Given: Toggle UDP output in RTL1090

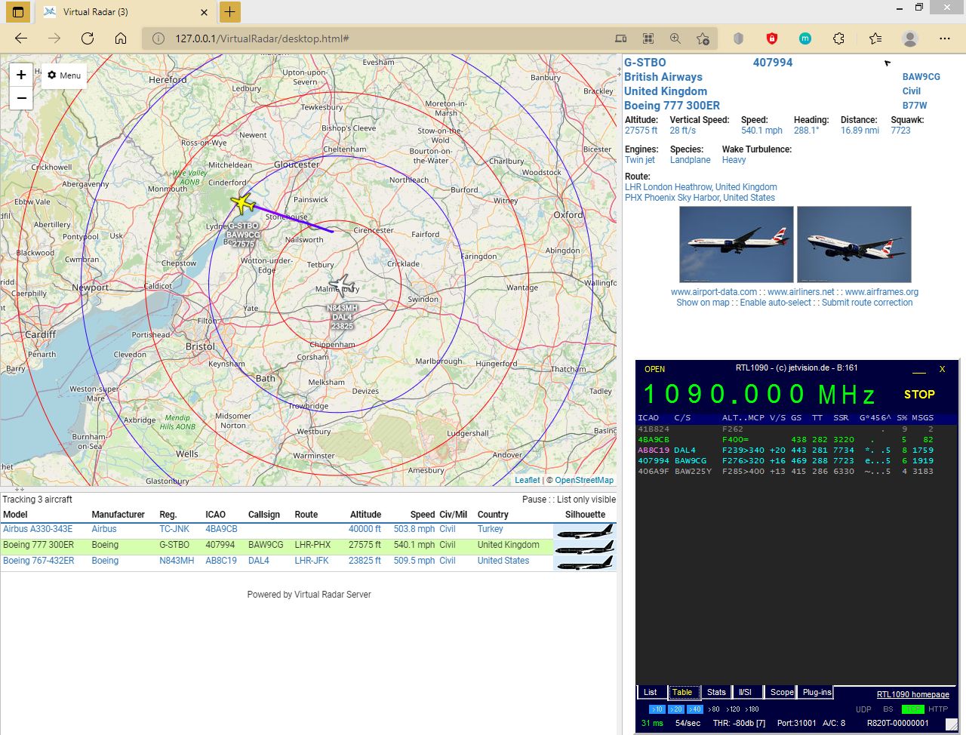Looking at the screenshot, I should 863,709.
